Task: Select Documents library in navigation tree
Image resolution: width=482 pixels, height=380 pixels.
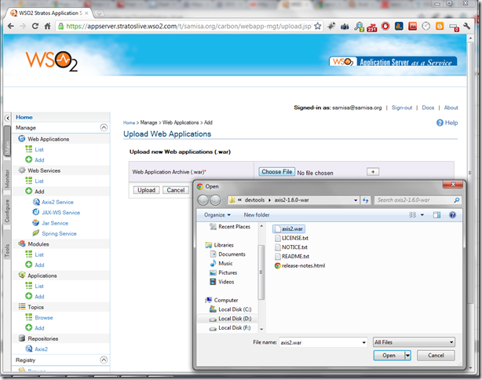Action: click(x=228, y=254)
